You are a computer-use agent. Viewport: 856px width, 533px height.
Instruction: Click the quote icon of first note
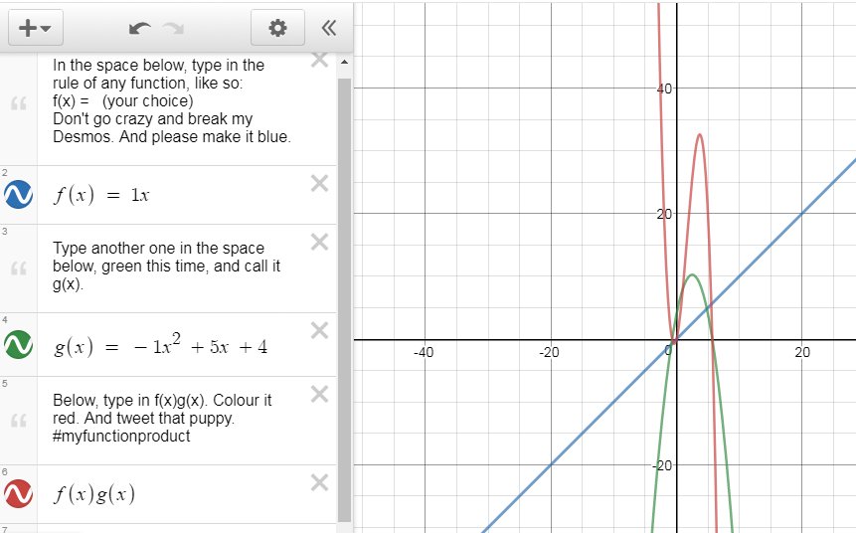click(x=19, y=102)
